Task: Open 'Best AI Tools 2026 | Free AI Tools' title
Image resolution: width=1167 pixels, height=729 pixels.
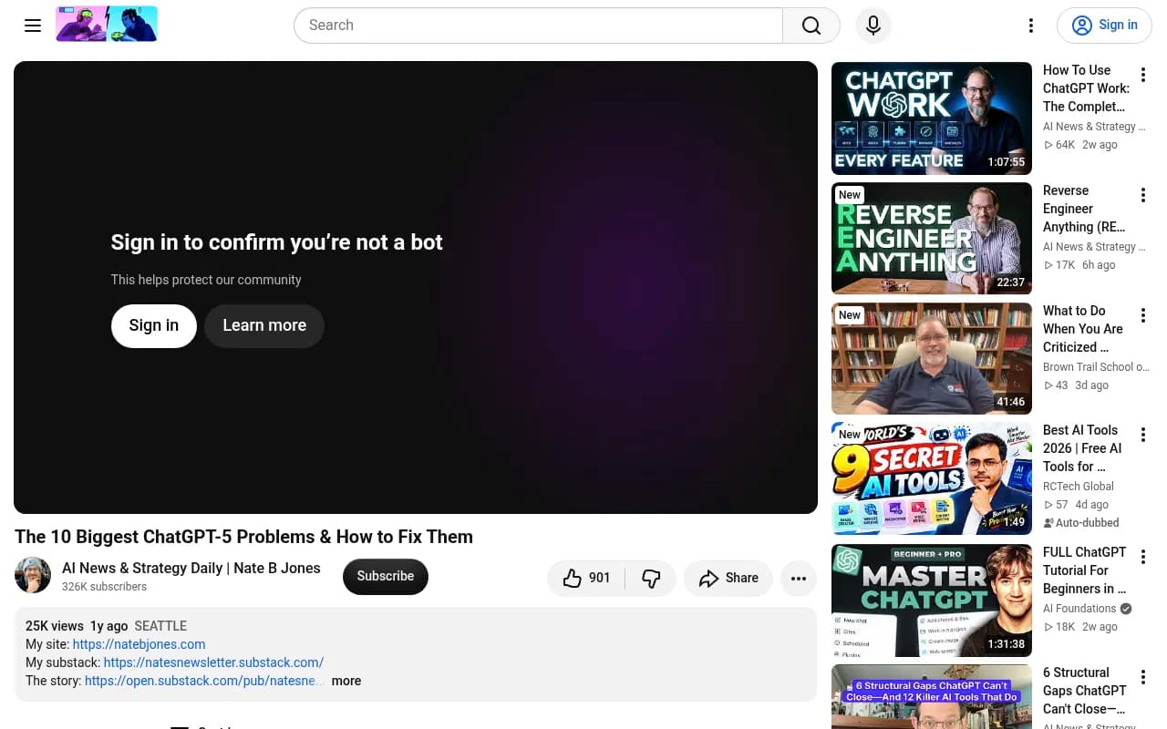Action: click(x=1082, y=448)
